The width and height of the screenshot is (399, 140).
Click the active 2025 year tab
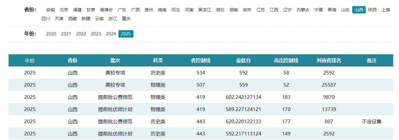pos(126,34)
